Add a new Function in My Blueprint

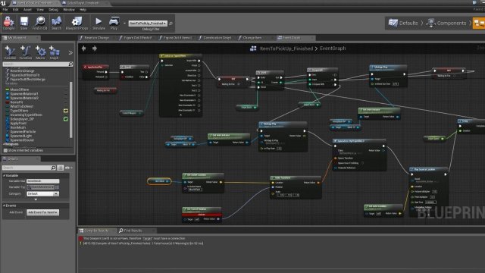click(25, 52)
